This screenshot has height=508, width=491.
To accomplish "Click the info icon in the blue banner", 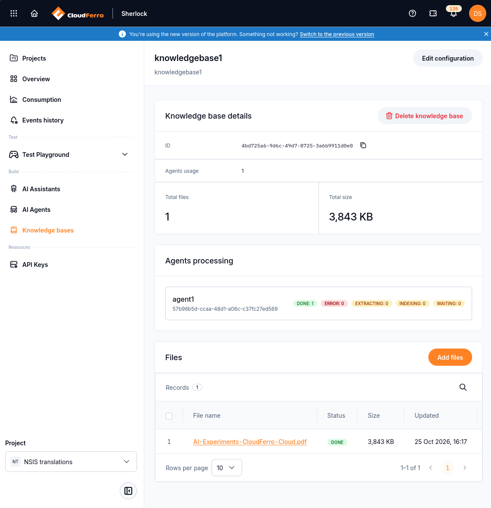I will coord(122,34).
